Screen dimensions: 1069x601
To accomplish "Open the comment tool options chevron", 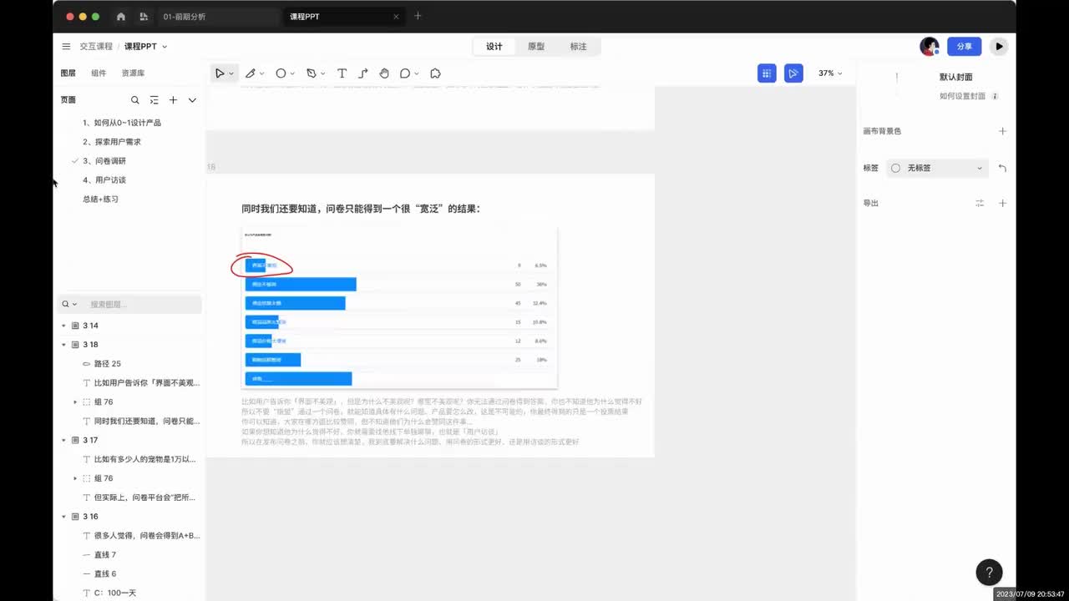I will [x=417, y=73].
